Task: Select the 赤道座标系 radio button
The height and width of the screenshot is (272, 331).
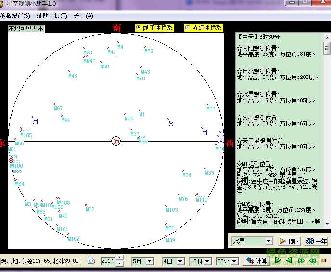Action: 188,27
